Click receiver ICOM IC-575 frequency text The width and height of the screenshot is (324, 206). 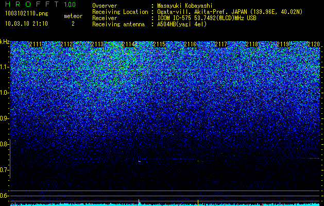click(x=207, y=18)
